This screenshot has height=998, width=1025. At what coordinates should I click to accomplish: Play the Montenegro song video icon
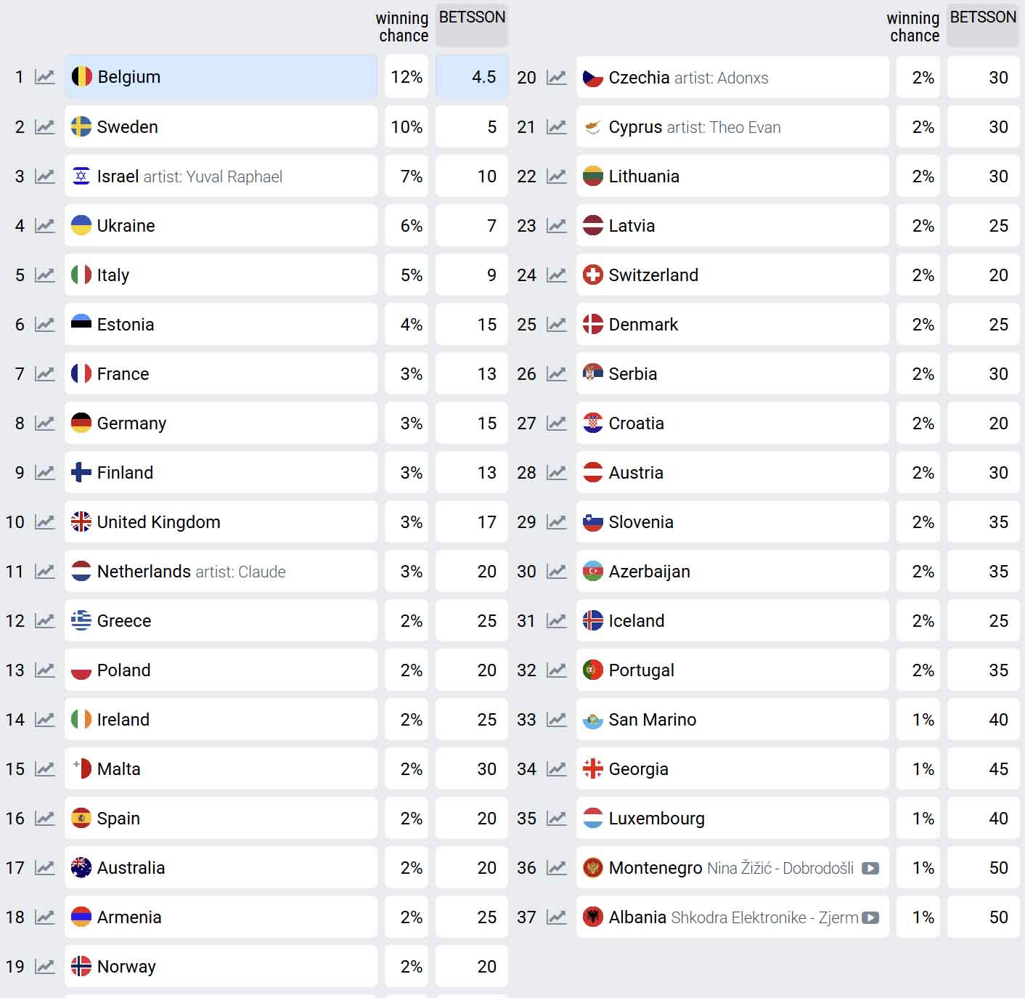[870, 868]
